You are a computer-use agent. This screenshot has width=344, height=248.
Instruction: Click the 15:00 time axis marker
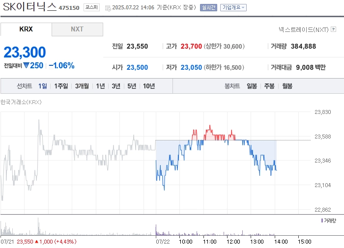click(x=305, y=242)
